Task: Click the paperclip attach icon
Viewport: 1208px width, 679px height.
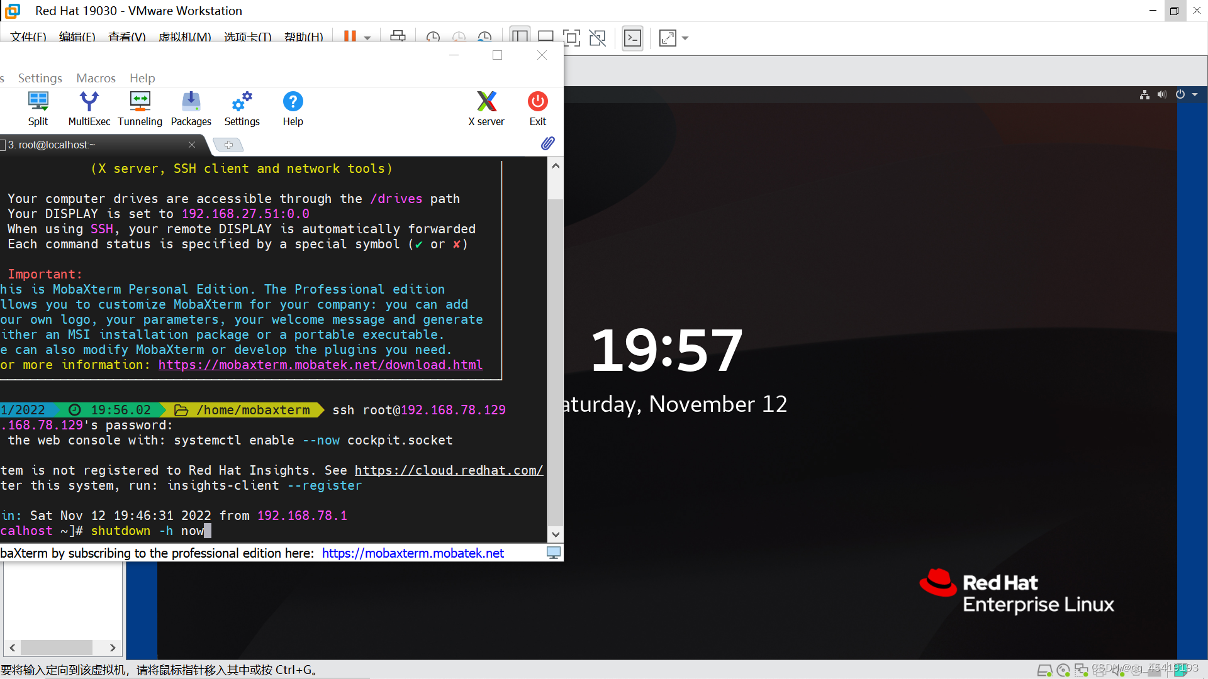Action: (x=547, y=143)
